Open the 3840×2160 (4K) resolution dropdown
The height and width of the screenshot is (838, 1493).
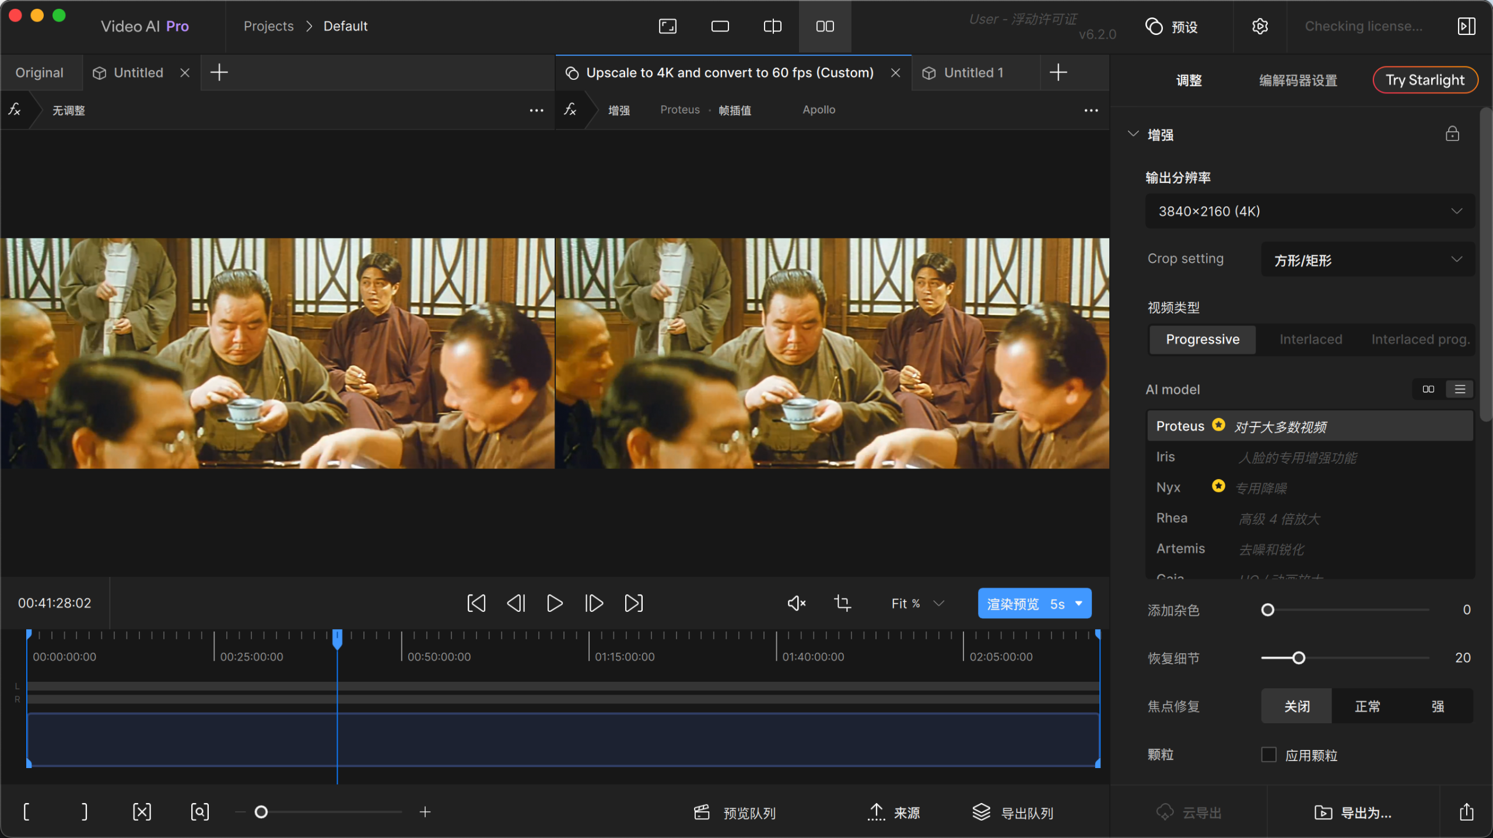coord(1310,211)
